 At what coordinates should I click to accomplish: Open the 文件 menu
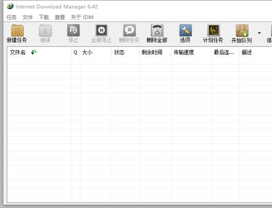click(28, 18)
